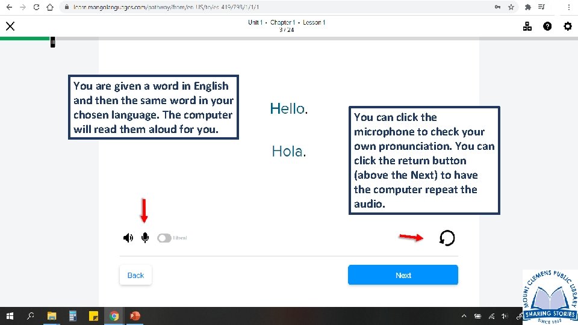Open the Windows Start menu

click(10, 316)
